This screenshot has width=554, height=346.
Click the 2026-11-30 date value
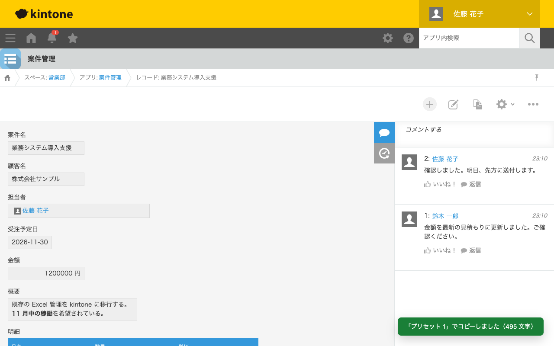tap(29, 242)
